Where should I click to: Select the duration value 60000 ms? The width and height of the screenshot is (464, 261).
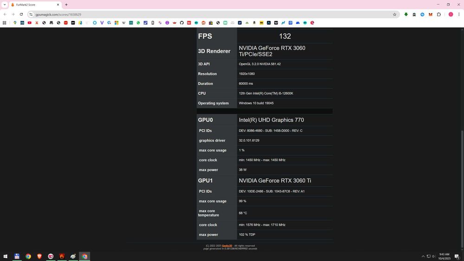(x=245, y=83)
